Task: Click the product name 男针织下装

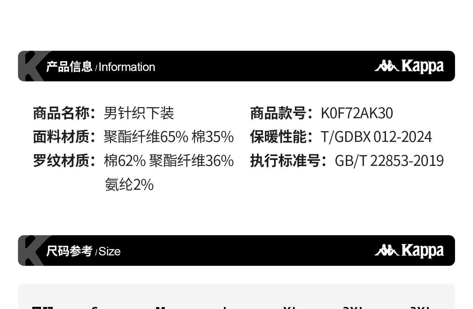Action: (x=139, y=113)
